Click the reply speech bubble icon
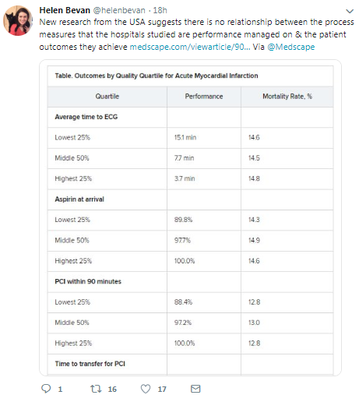The image size is (359, 395). 46,389
